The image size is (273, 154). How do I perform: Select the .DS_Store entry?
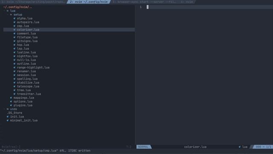(x=15, y=113)
